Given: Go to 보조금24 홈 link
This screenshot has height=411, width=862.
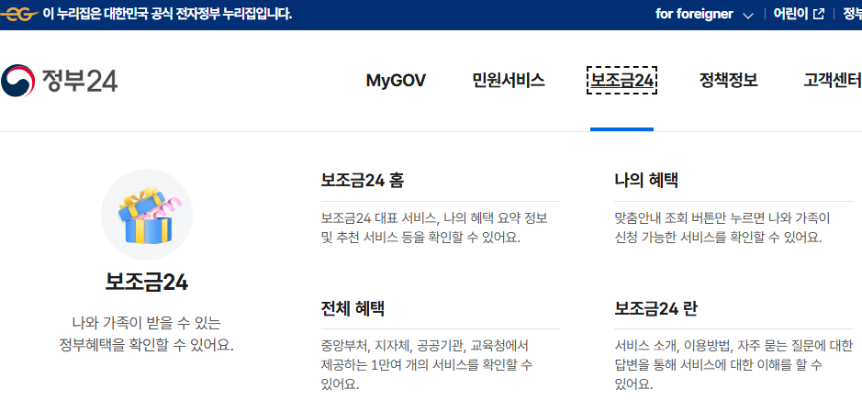Looking at the screenshot, I should click(x=363, y=180).
